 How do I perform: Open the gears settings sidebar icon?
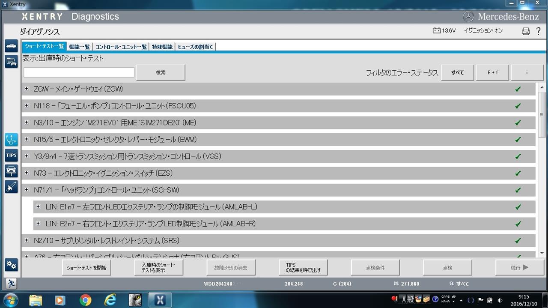tap(11, 265)
